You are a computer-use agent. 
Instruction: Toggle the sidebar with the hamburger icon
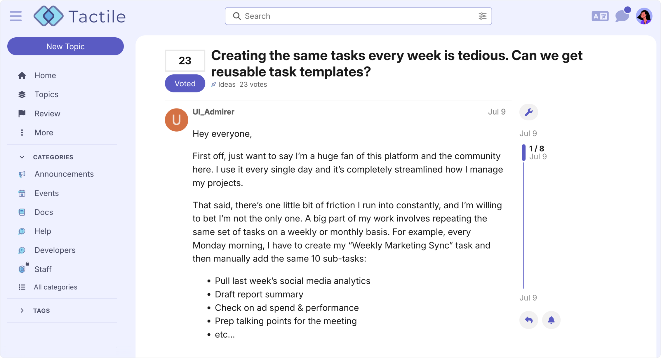pos(15,16)
